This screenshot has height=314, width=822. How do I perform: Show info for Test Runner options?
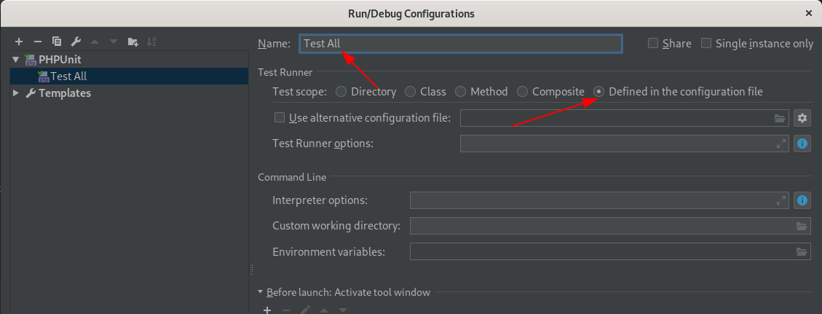coord(802,143)
